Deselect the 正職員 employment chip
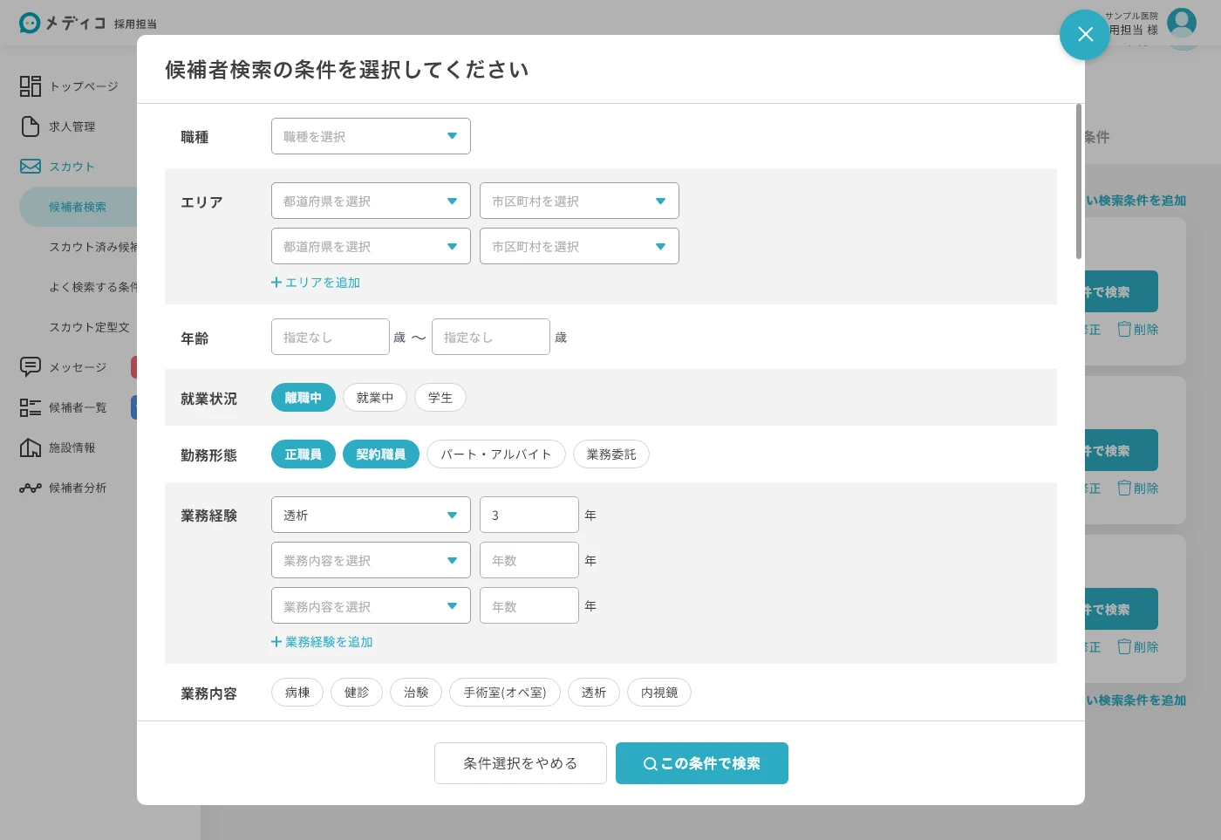The height and width of the screenshot is (840, 1221). pyautogui.click(x=304, y=454)
